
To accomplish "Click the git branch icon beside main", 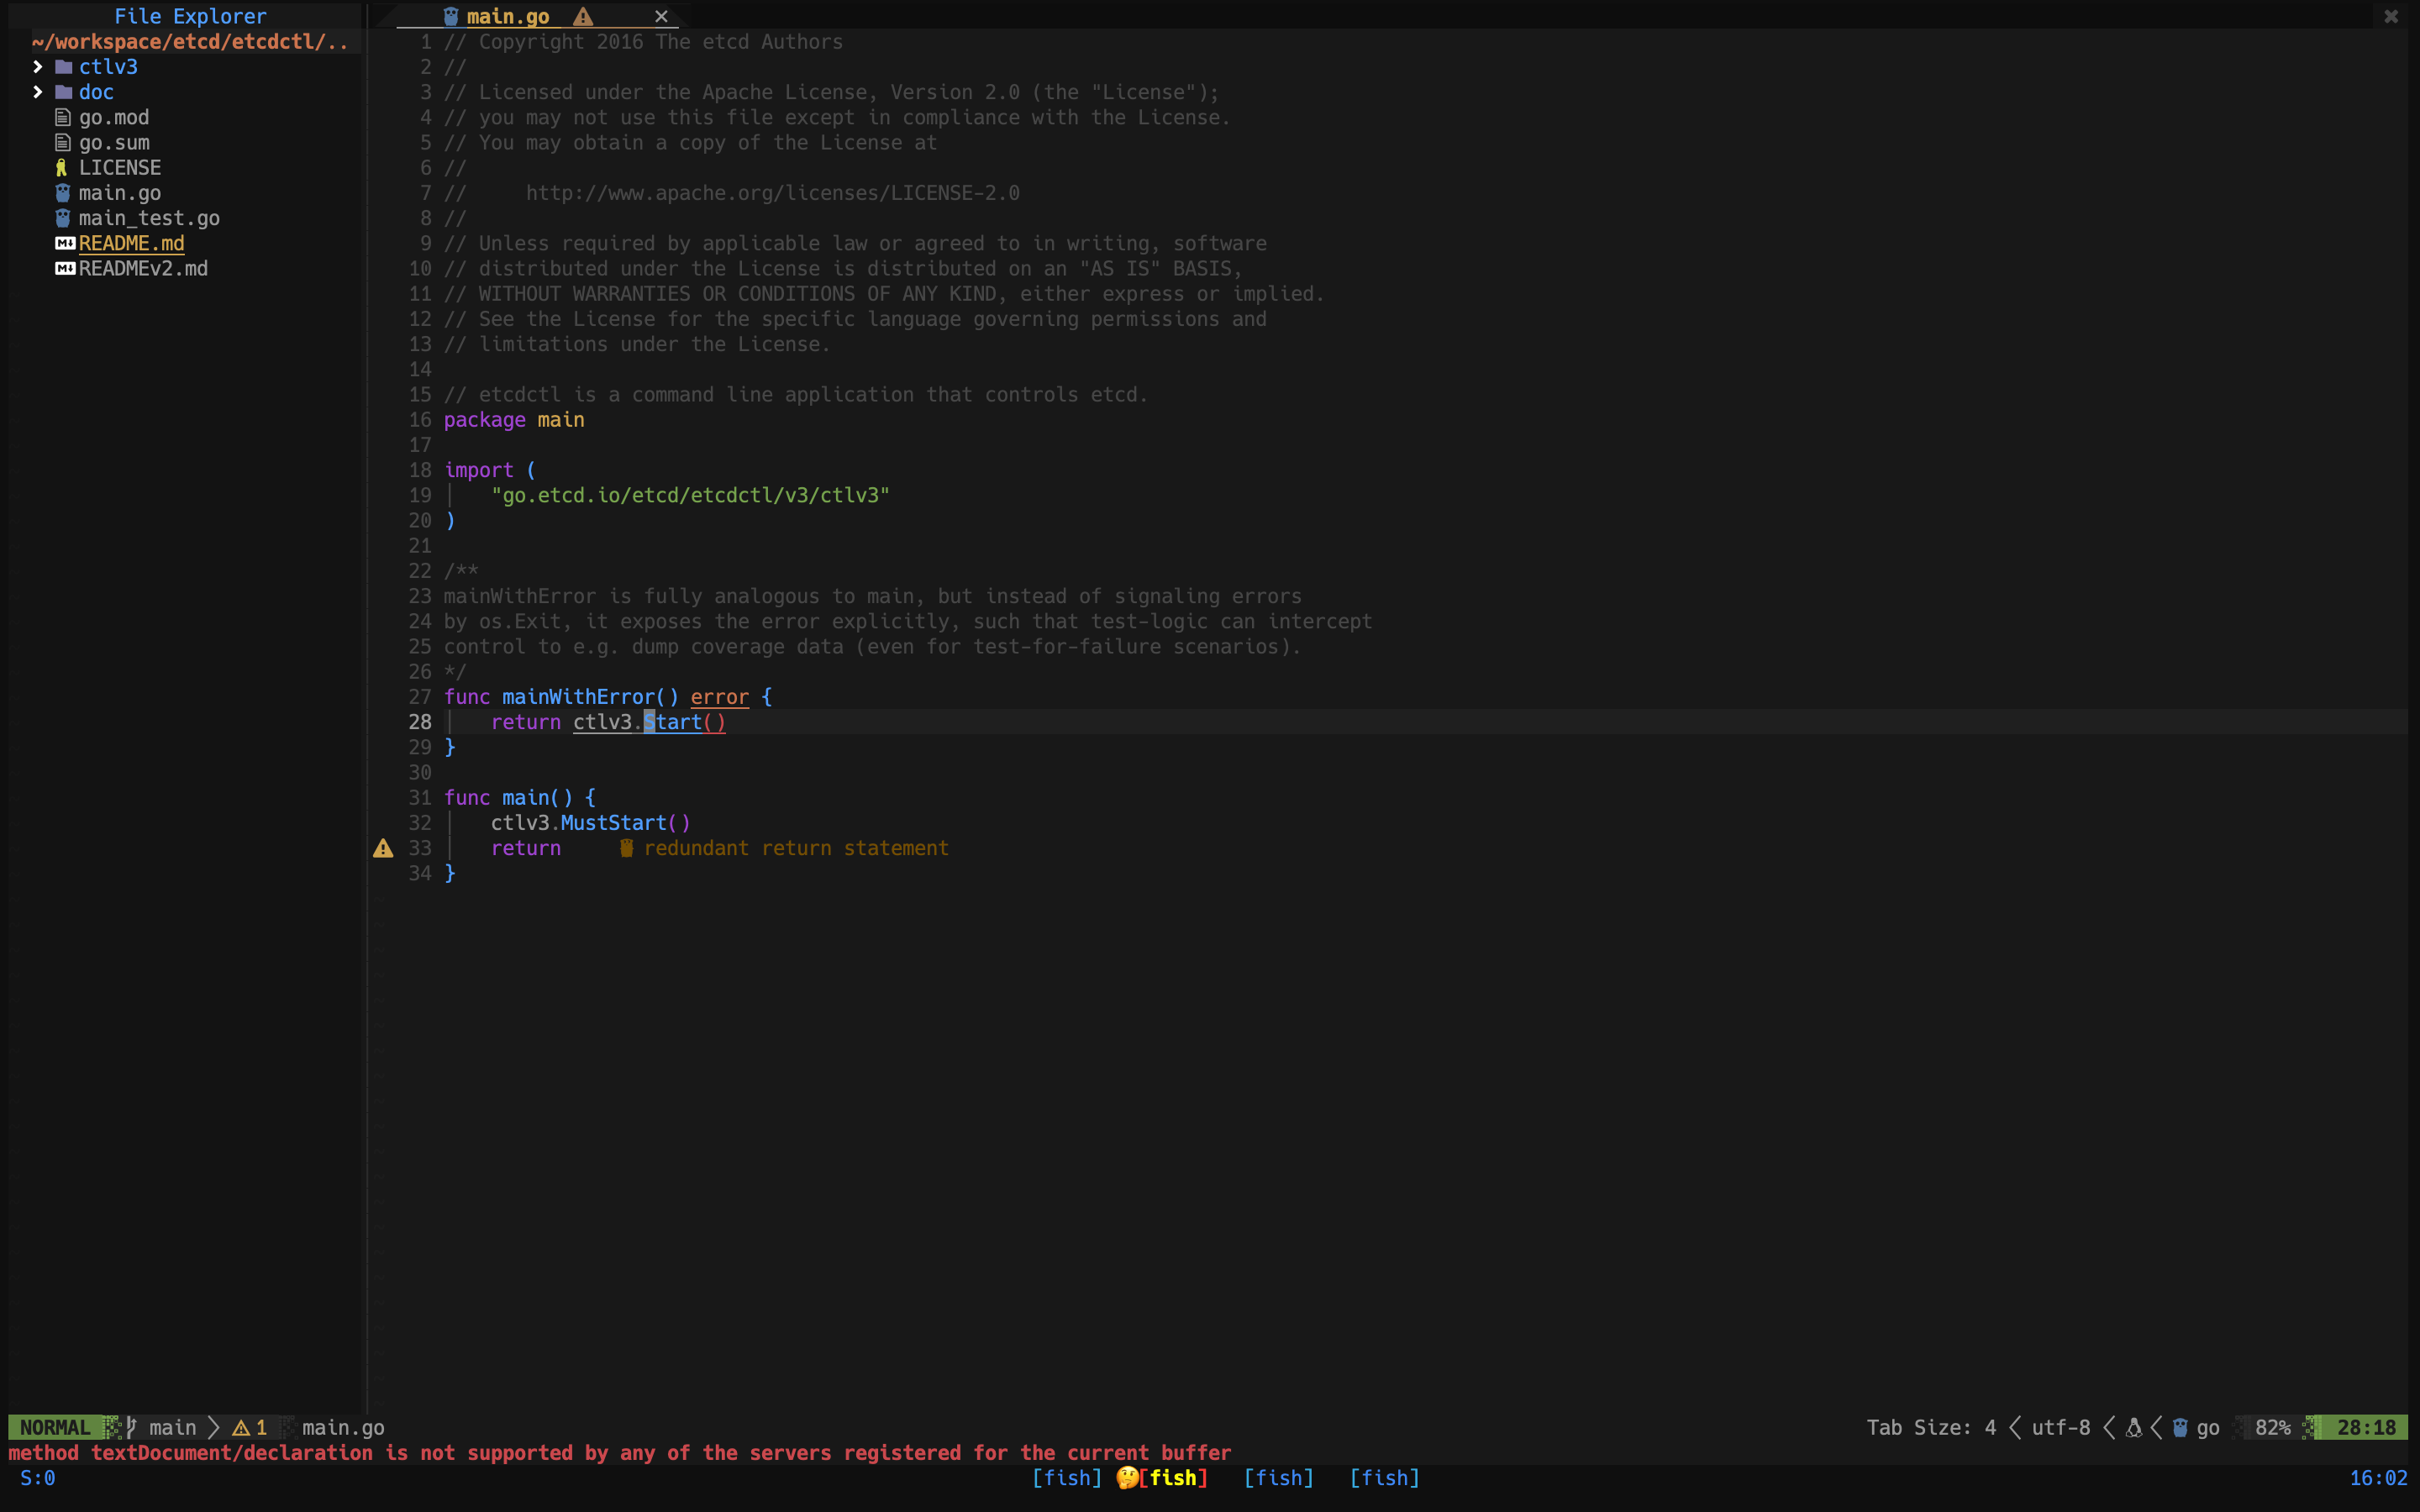I will click(x=132, y=1428).
